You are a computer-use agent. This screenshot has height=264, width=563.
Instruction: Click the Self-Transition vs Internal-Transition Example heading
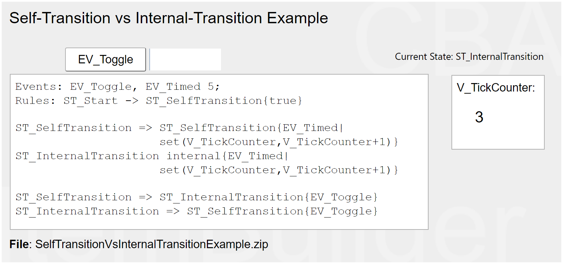169,18
